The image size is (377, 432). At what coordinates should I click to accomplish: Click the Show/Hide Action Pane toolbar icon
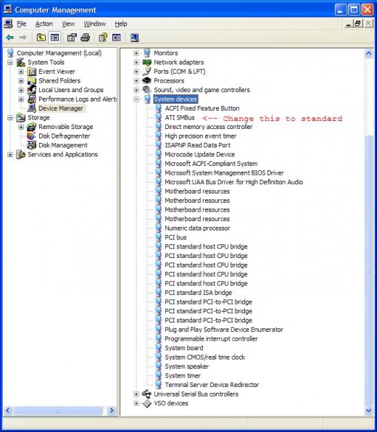116,37
